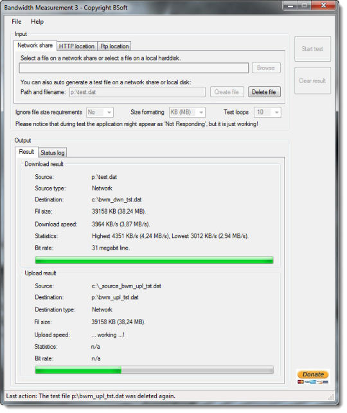This screenshot has height=413, width=347.
Task: Select the Result output tab
Action: [x=26, y=152]
